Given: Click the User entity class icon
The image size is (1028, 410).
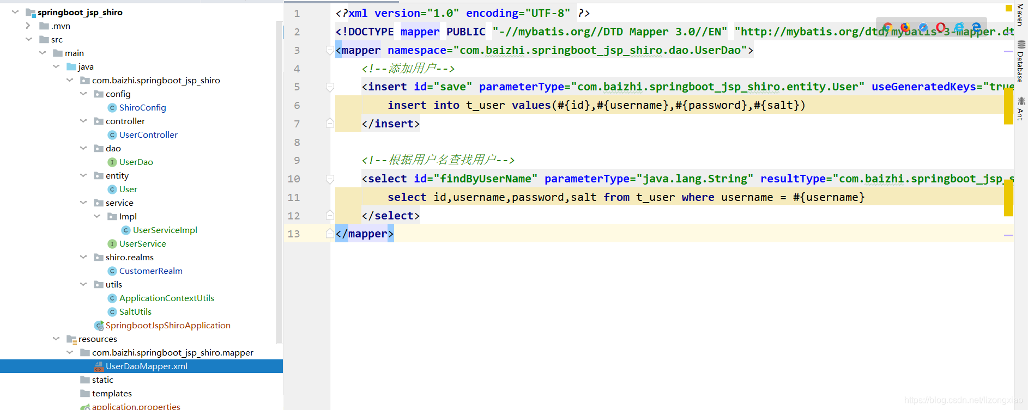Looking at the screenshot, I should 112,189.
